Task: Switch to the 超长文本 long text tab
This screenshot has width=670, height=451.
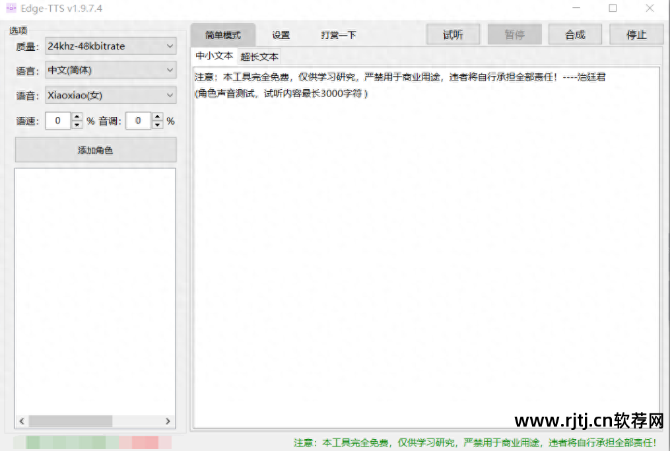Action: click(259, 56)
